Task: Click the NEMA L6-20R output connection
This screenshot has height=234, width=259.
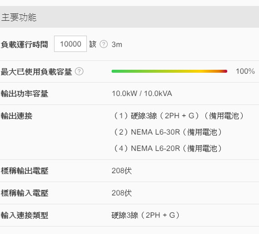Action: coord(168,148)
